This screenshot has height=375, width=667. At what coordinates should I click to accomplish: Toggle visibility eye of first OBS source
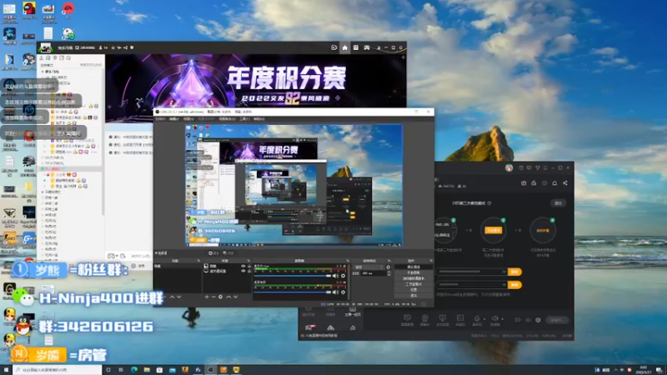[x=243, y=266]
